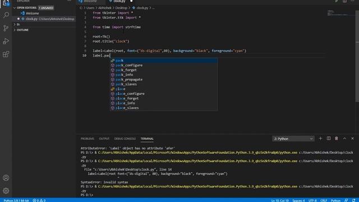Open clock.py in Open Editors list

[44, 19]
